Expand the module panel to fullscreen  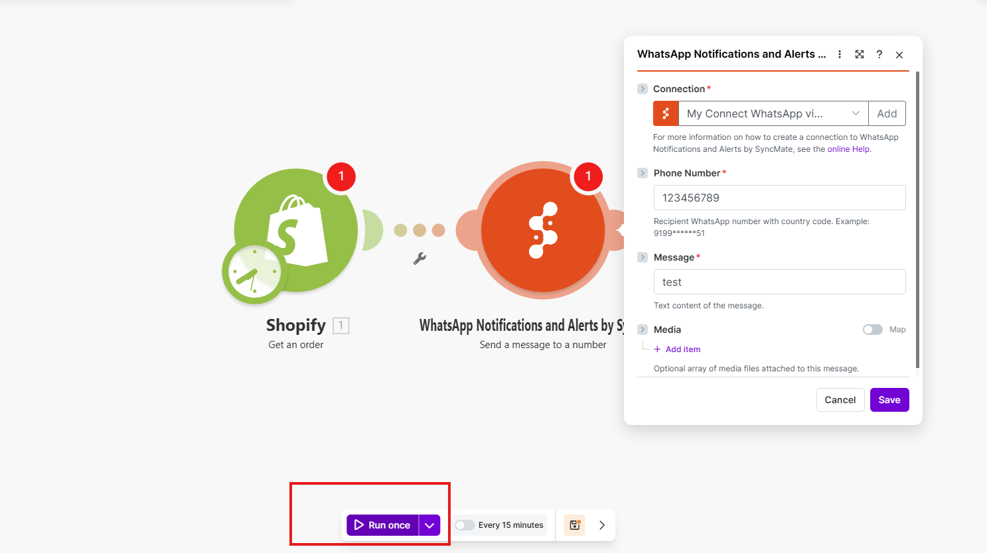[860, 54]
